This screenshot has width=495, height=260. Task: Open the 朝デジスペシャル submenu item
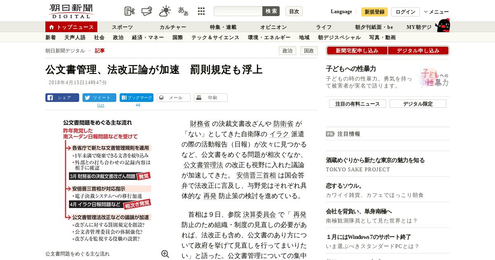[x=339, y=37]
